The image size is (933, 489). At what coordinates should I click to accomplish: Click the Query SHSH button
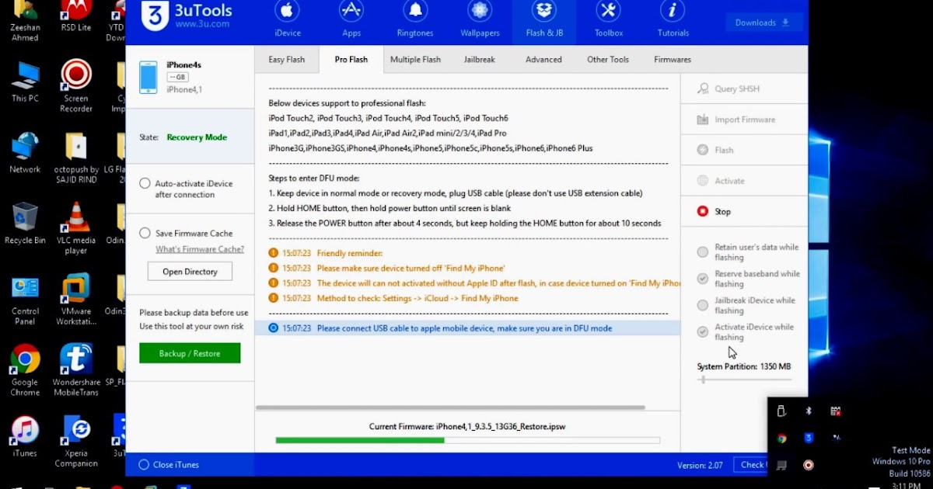(744, 88)
